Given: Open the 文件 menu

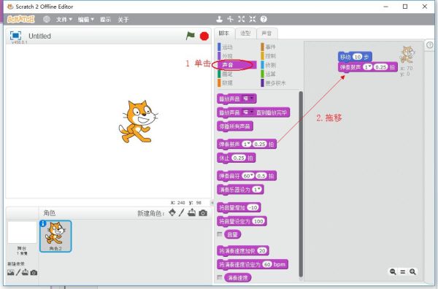Looking at the screenshot, I should pos(64,19).
